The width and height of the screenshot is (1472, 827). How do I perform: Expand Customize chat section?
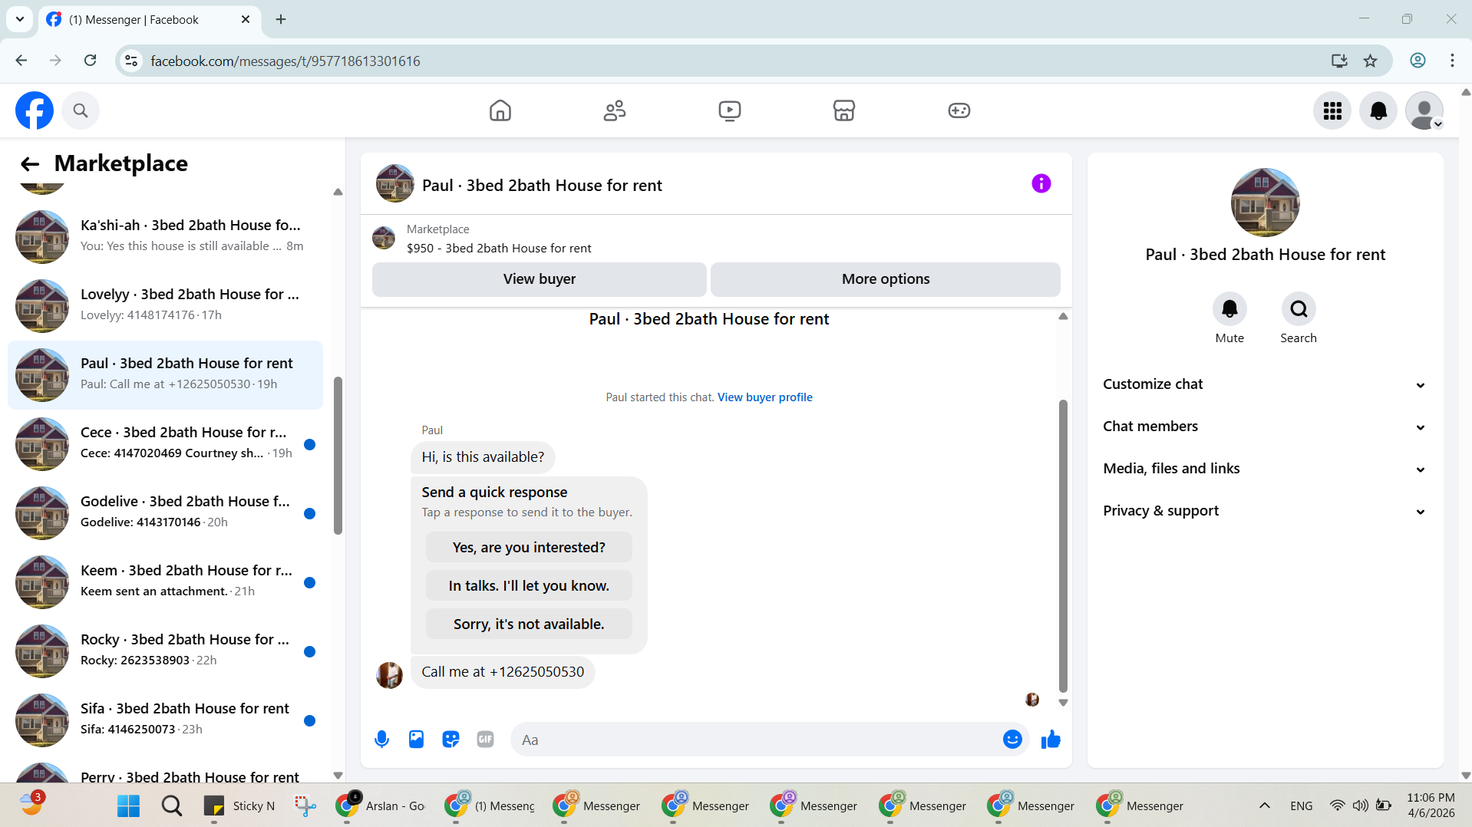click(x=1265, y=384)
